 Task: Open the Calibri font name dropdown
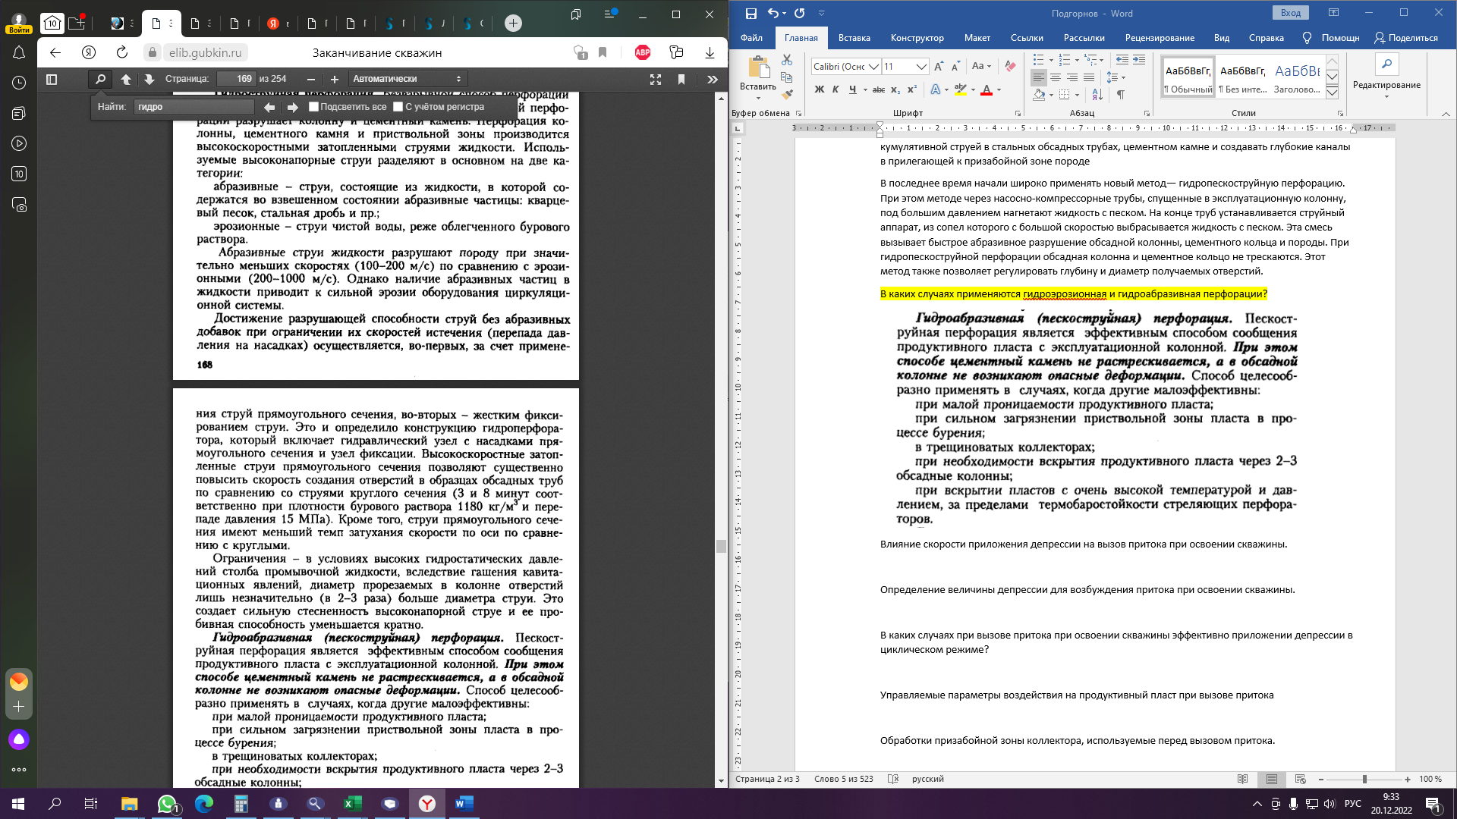pyautogui.click(x=873, y=67)
